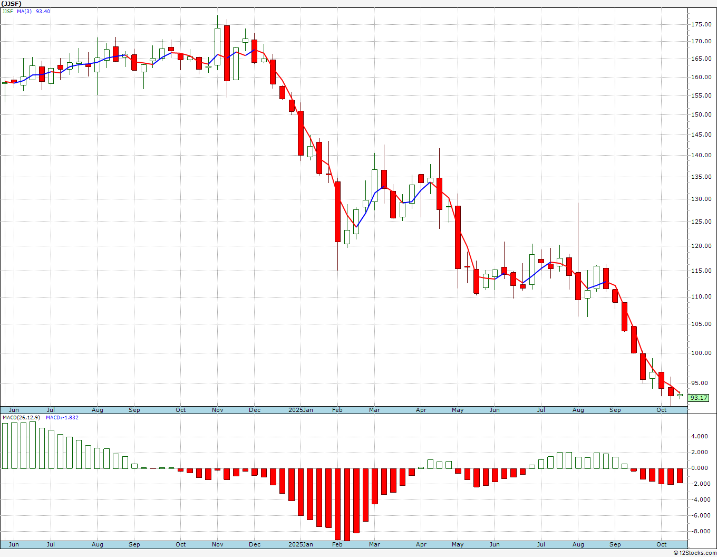
Task: Click the (JJSF) chart title
Action: (x=11, y=4)
